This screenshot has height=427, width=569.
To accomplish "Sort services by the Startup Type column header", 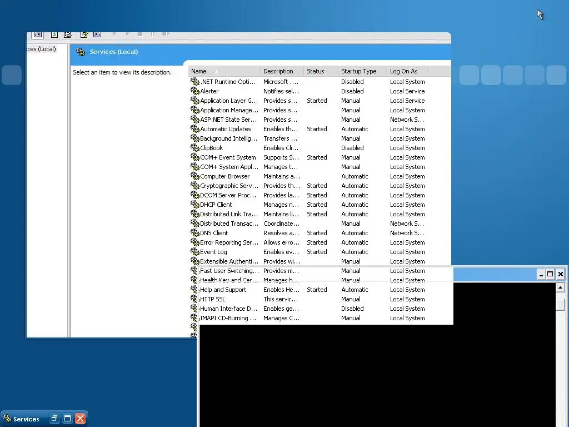I will point(362,71).
